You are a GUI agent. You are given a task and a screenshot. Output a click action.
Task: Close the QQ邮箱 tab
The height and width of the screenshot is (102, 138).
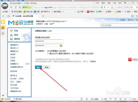pos(39,16)
